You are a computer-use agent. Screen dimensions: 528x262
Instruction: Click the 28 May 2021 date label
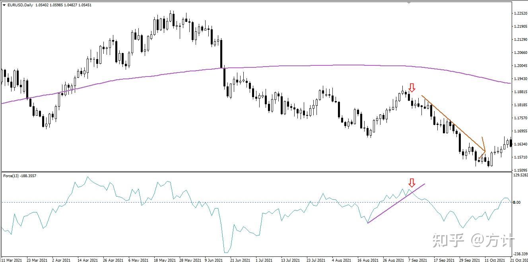pyautogui.click(x=189, y=260)
